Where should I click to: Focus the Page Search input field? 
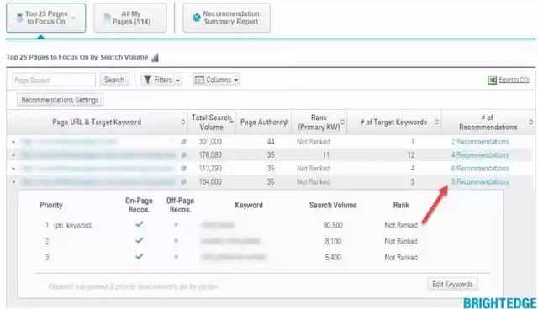pyautogui.click(x=54, y=80)
